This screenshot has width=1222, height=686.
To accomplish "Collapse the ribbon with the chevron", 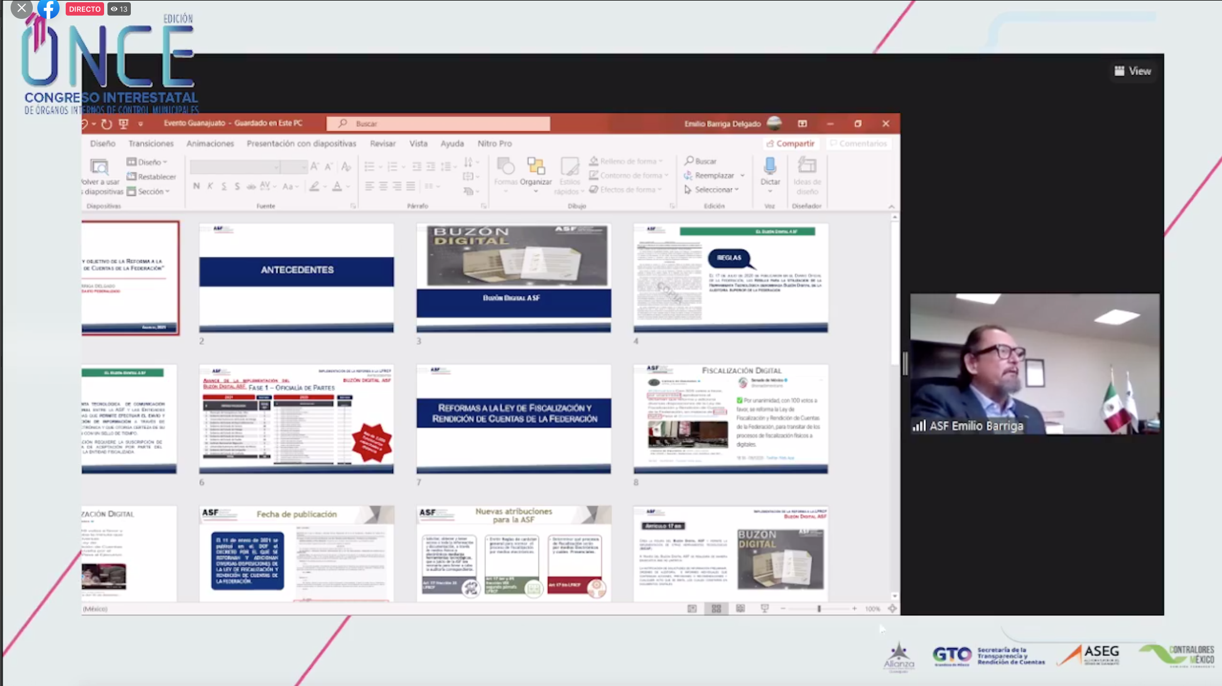I will pos(891,206).
